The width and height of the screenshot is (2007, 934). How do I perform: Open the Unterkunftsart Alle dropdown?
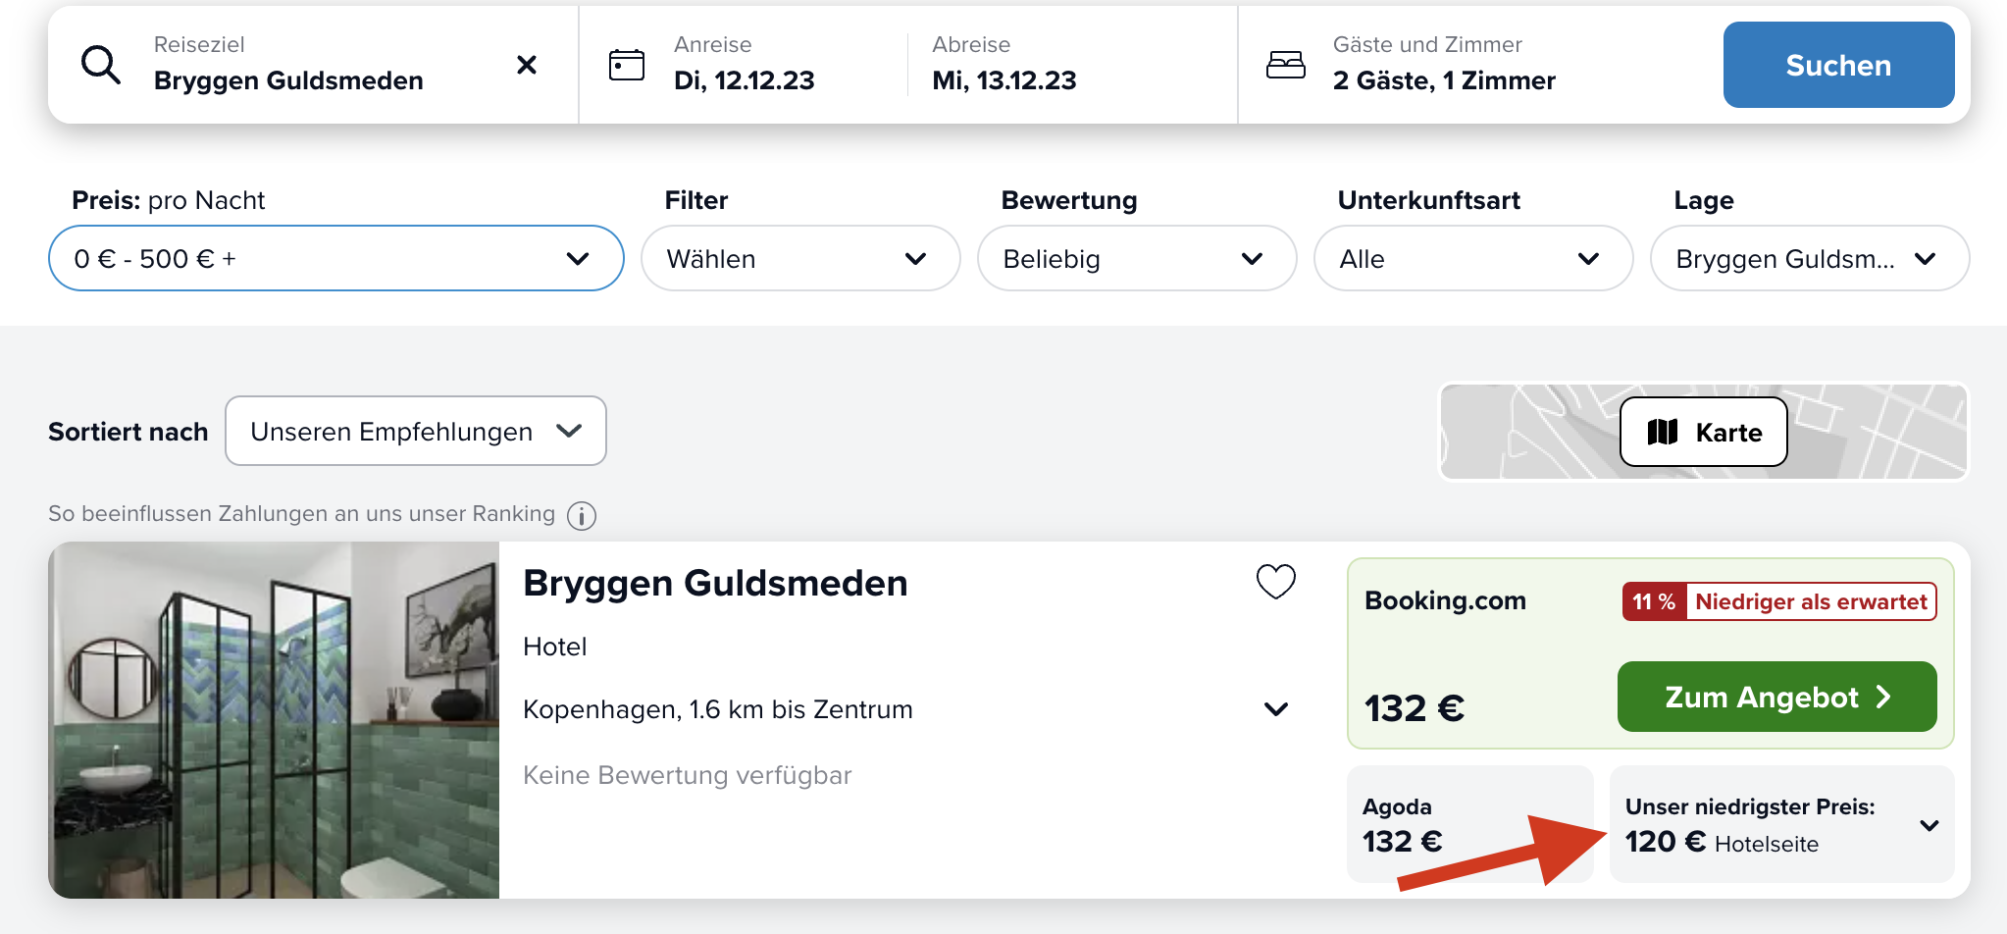(1473, 258)
